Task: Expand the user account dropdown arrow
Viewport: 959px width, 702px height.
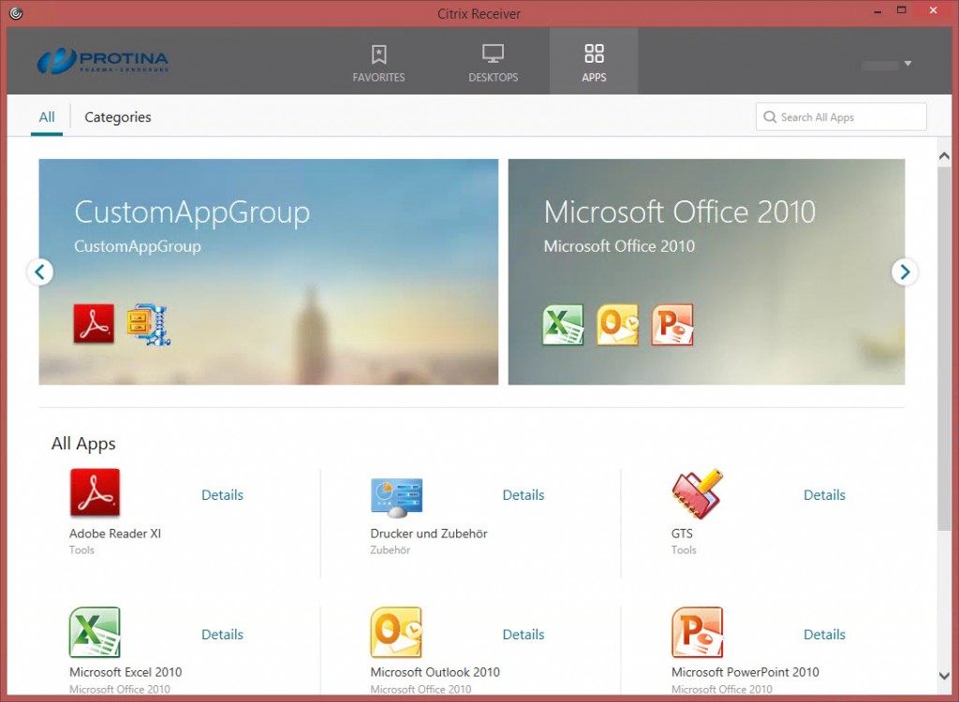Action: click(x=907, y=64)
